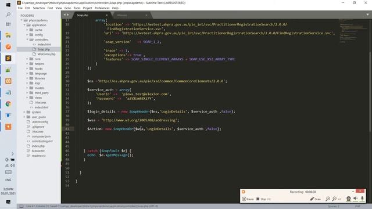Open index.html under controllers
This screenshot has width=372, height=209.
[44, 44]
